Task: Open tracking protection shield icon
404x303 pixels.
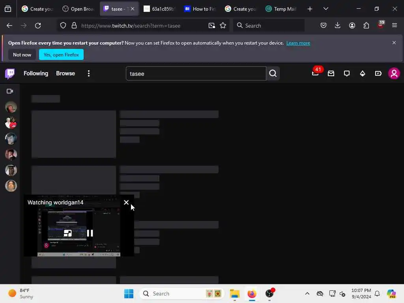Action: click(x=63, y=26)
